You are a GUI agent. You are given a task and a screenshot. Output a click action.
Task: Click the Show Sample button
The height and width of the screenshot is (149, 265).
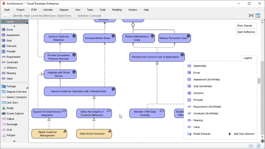pyautogui.click(x=246, y=26)
